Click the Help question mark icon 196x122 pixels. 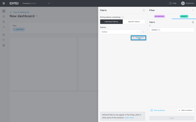(x=170, y=3)
